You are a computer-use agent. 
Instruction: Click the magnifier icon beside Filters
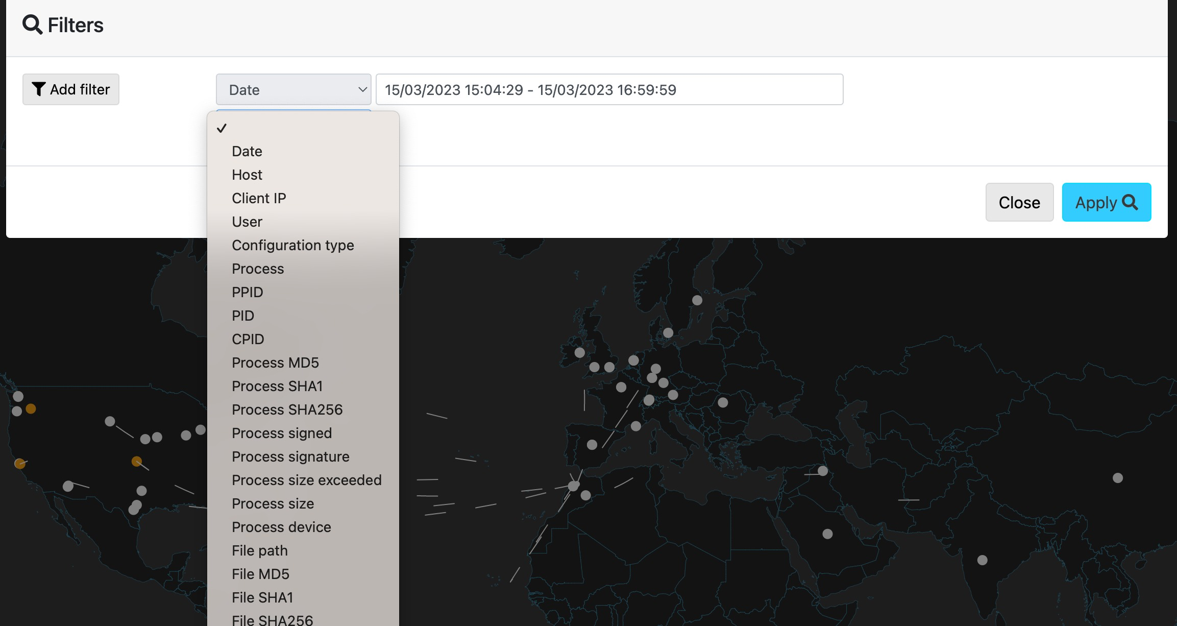[x=33, y=25]
